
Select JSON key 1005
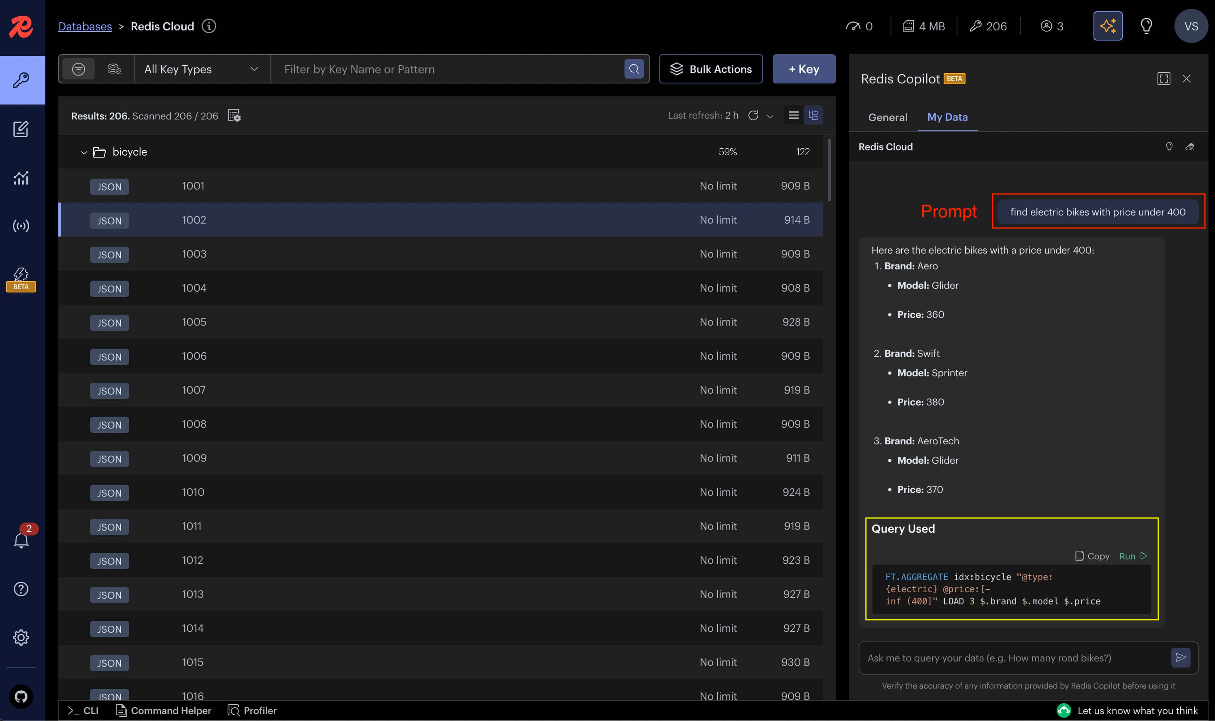pyautogui.click(x=440, y=322)
